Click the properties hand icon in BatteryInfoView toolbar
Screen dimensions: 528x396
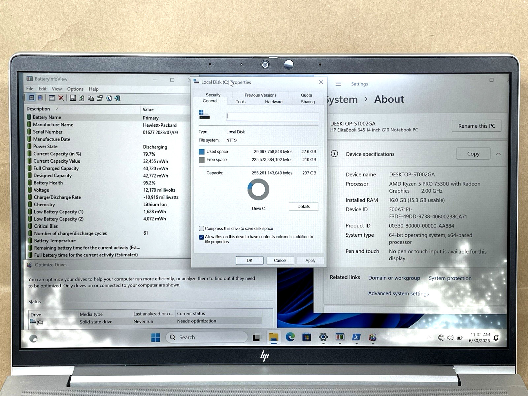coord(99,98)
